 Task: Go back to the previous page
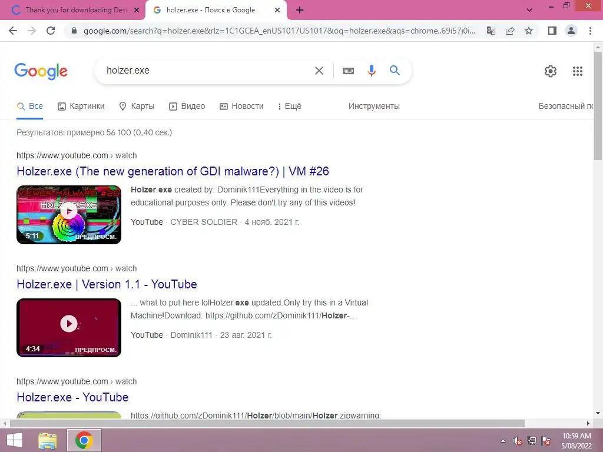click(13, 31)
